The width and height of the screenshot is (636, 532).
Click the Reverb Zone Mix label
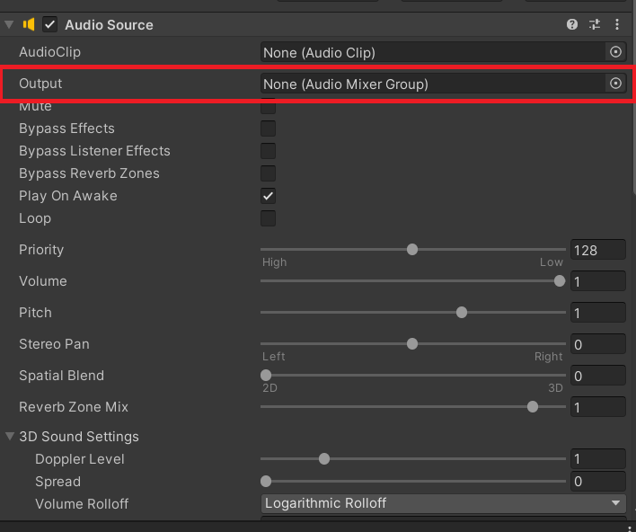[74, 406]
